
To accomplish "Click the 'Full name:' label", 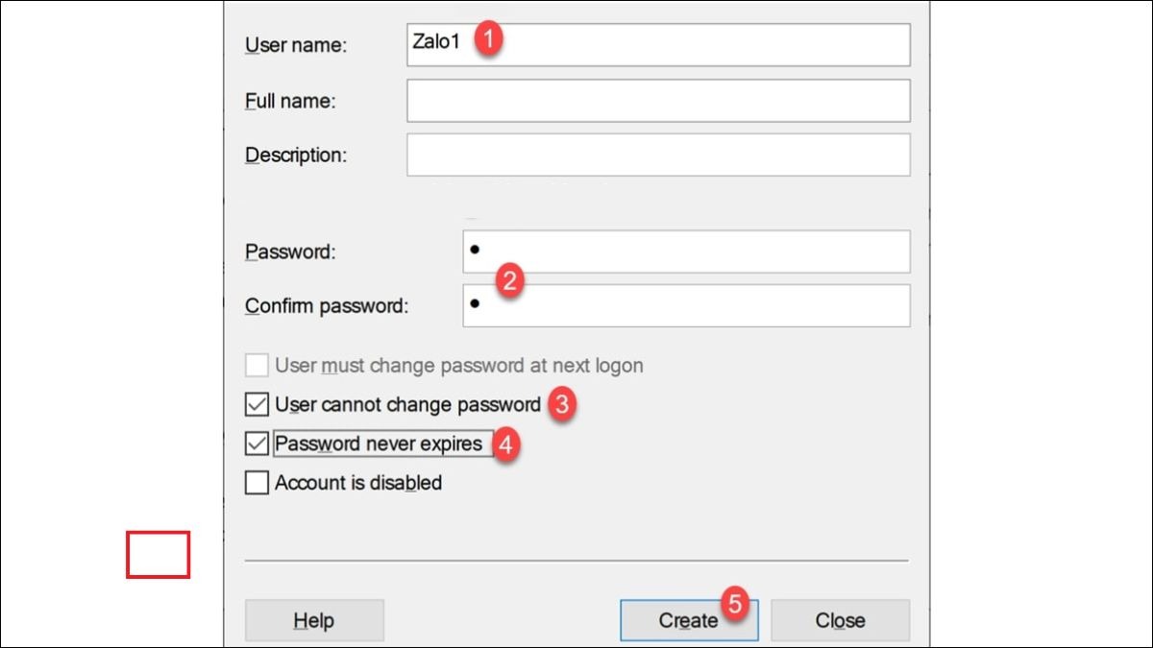I will 290,101.
